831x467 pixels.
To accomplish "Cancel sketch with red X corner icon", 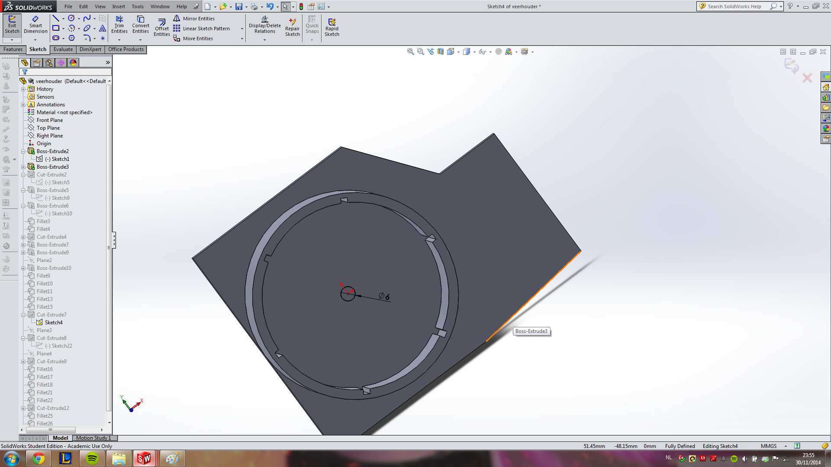I will click(x=807, y=78).
